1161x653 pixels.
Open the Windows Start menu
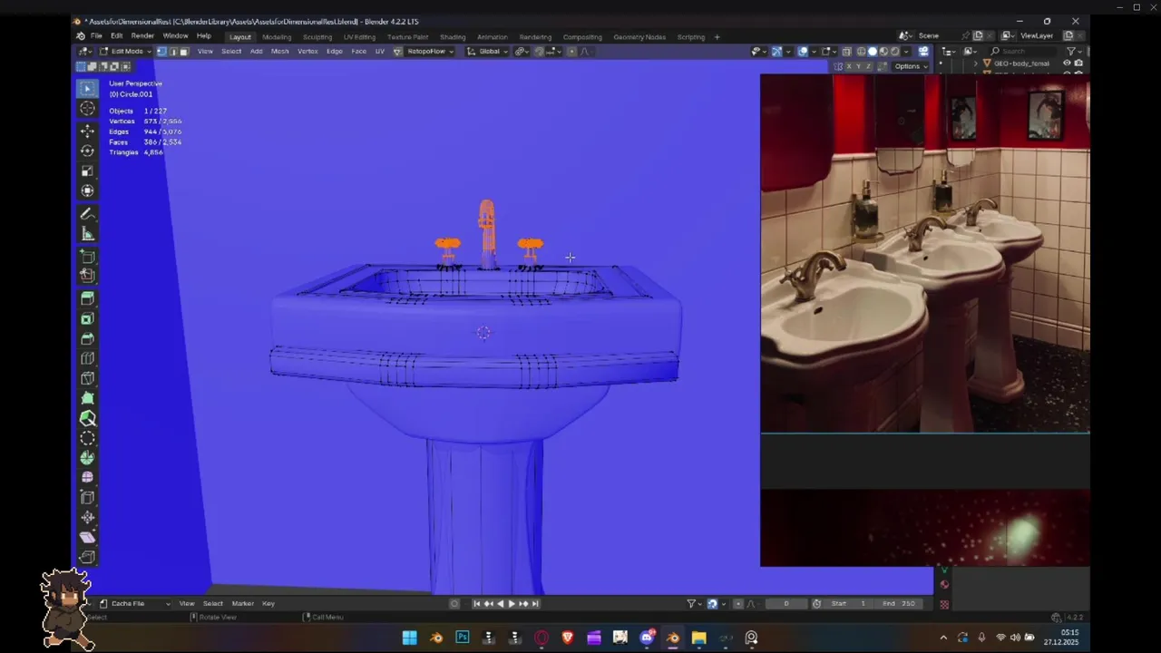tap(410, 638)
